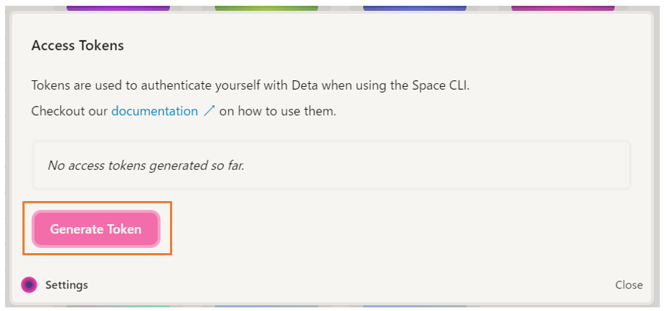Close the Access Tokens dialog
The image size is (667, 311).
[x=629, y=285]
